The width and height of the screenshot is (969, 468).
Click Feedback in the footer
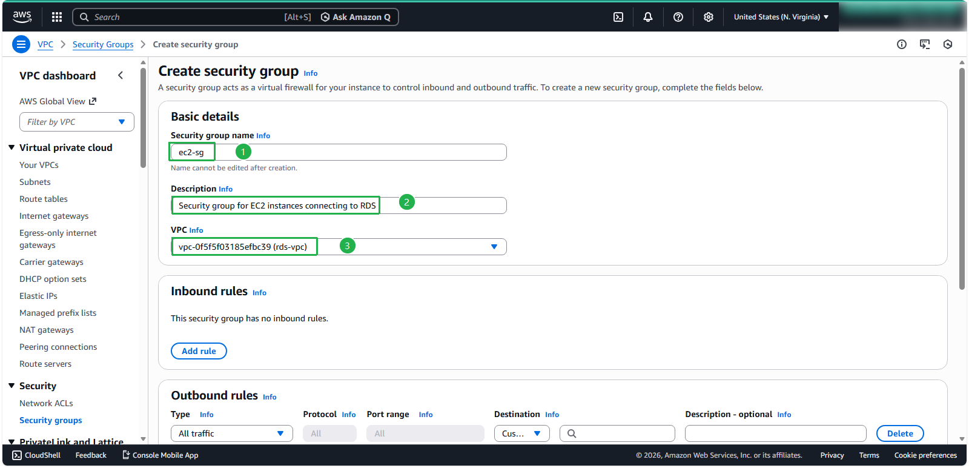pyautogui.click(x=91, y=455)
